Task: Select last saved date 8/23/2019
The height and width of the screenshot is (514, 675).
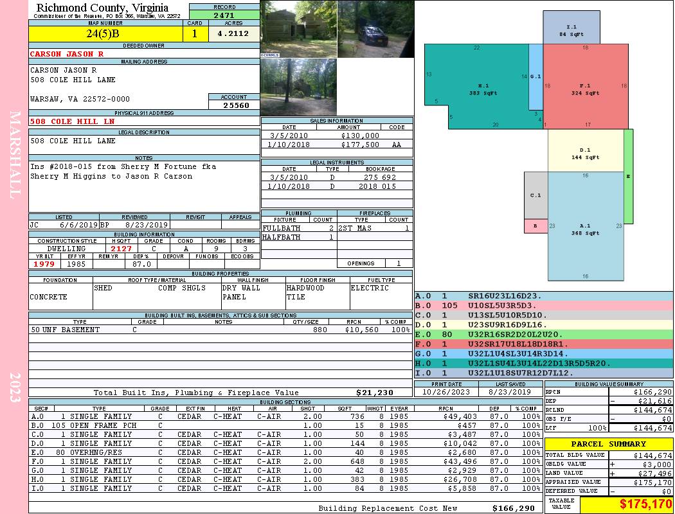Action: [510, 392]
